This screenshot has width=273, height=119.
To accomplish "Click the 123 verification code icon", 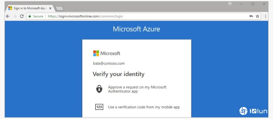I will click(x=99, y=107).
